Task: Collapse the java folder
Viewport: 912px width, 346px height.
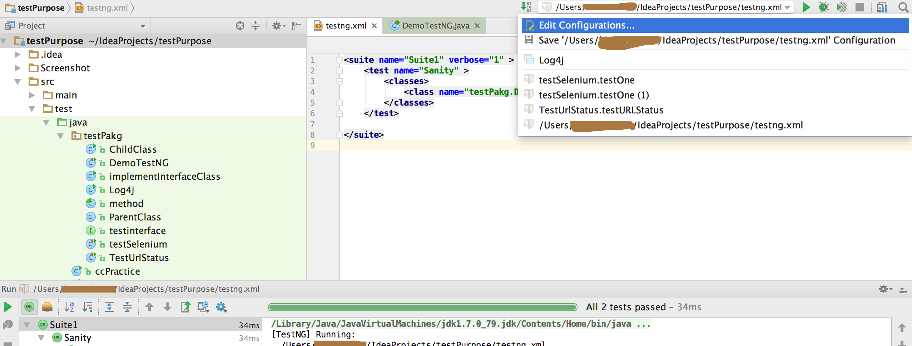Action: [46, 122]
